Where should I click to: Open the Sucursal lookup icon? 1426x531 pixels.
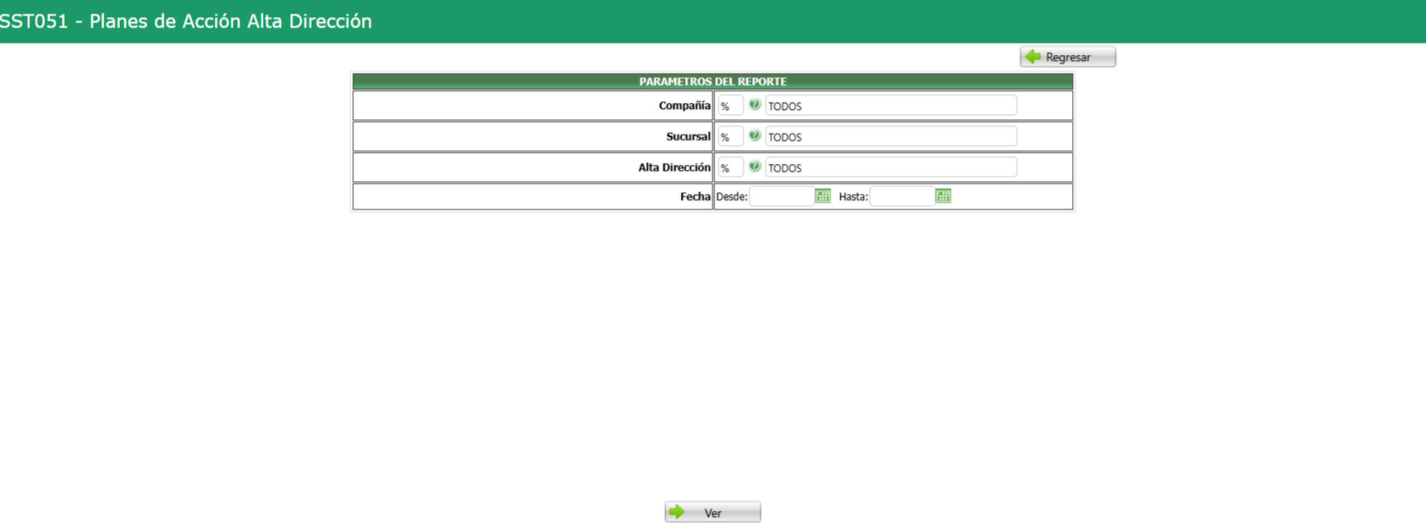click(x=755, y=136)
